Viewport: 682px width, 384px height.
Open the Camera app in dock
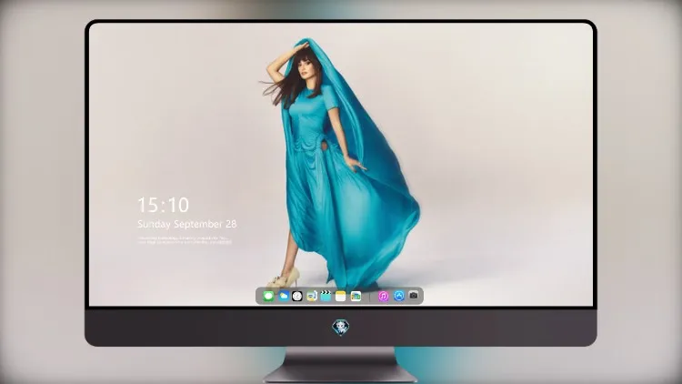[414, 296]
